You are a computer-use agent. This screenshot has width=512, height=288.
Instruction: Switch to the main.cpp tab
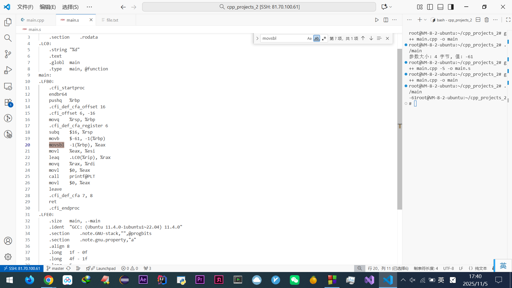click(x=35, y=20)
